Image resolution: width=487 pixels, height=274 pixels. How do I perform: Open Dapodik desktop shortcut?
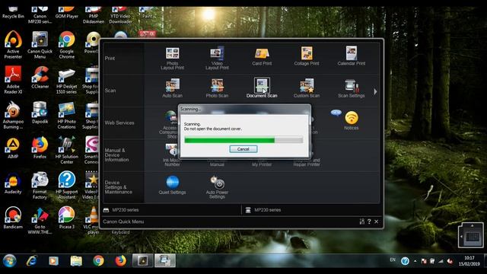coord(40,113)
